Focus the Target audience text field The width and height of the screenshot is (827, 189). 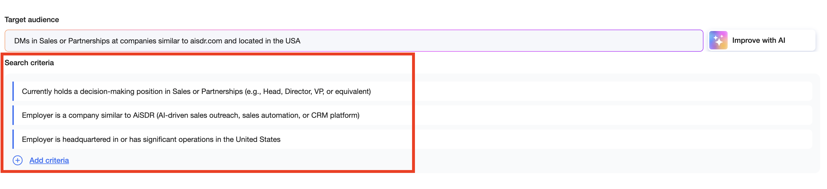[x=354, y=41]
